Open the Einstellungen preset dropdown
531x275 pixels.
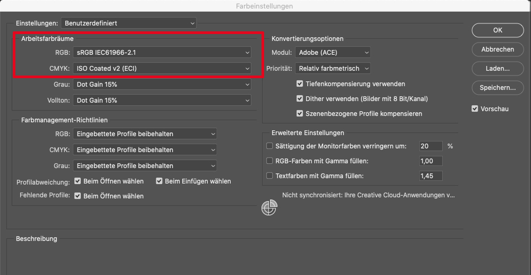point(129,23)
